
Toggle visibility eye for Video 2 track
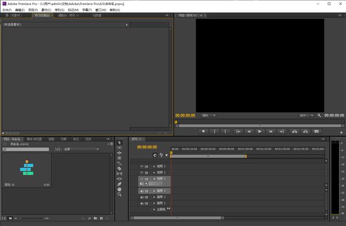(x=142, y=173)
